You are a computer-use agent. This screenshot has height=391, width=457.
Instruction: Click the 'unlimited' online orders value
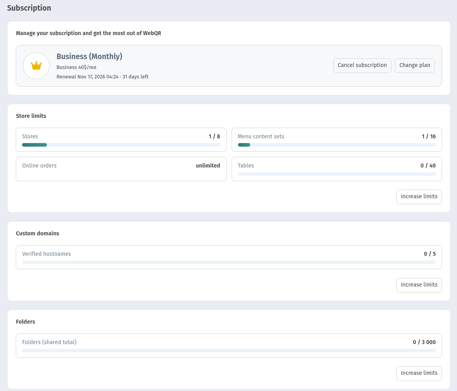[x=208, y=166]
